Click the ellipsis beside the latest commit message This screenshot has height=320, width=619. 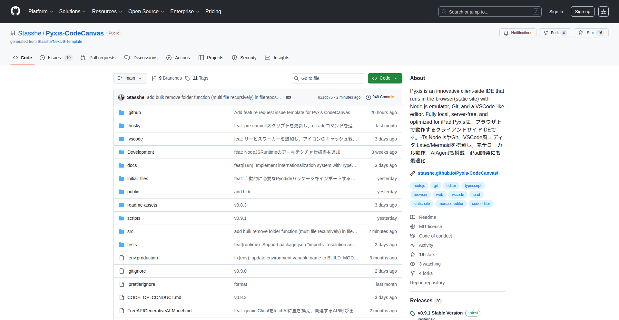288,97
